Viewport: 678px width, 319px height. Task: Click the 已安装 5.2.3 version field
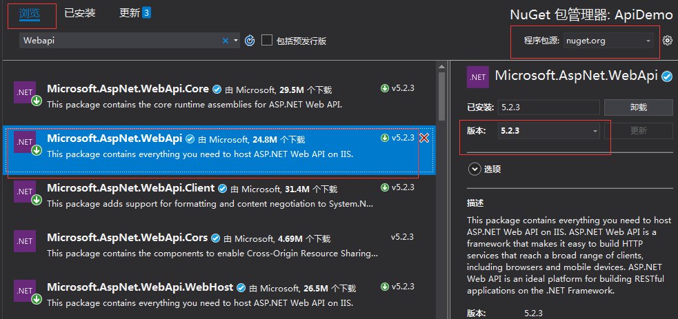pyautogui.click(x=549, y=107)
